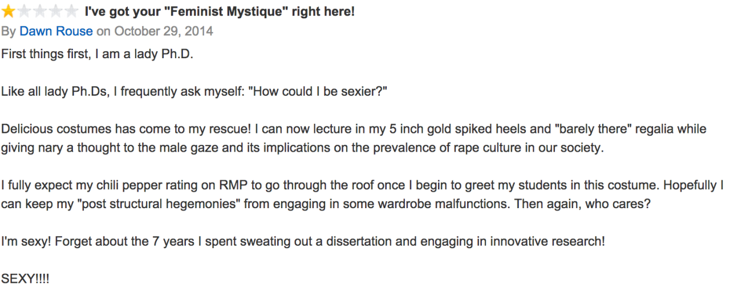Click the final line "SEXY!!!!"

[x=25, y=279]
